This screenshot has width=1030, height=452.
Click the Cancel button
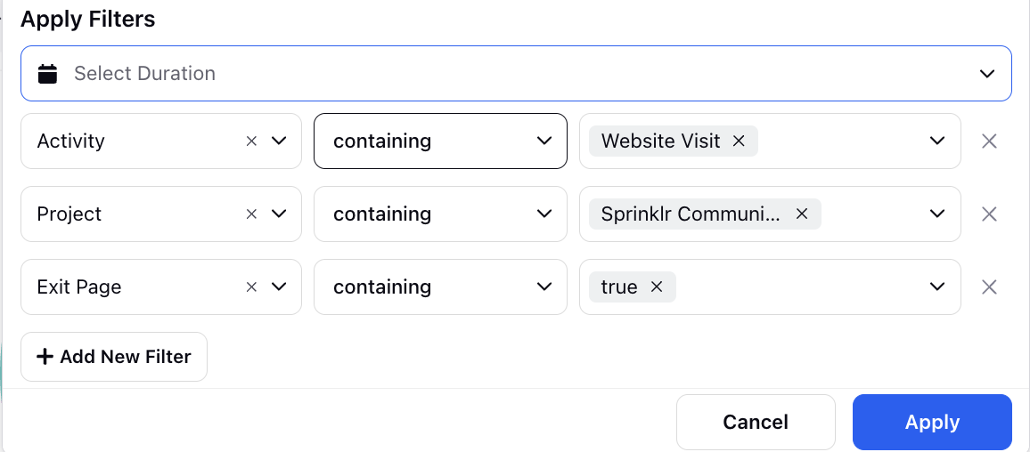coord(756,422)
